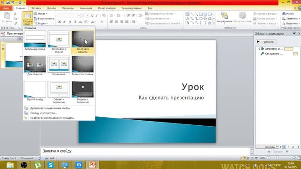Apply italic (К) formatting
This screenshot has width=301, height=169.
pos(65,22)
